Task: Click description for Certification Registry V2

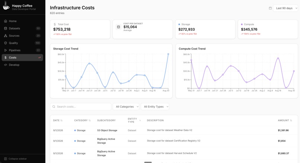Action: tap(173, 141)
